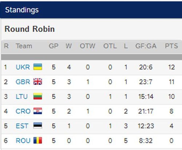Click the GP column header
The height and width of the screenshot is (150, 182).
click(x=54, y=46)
